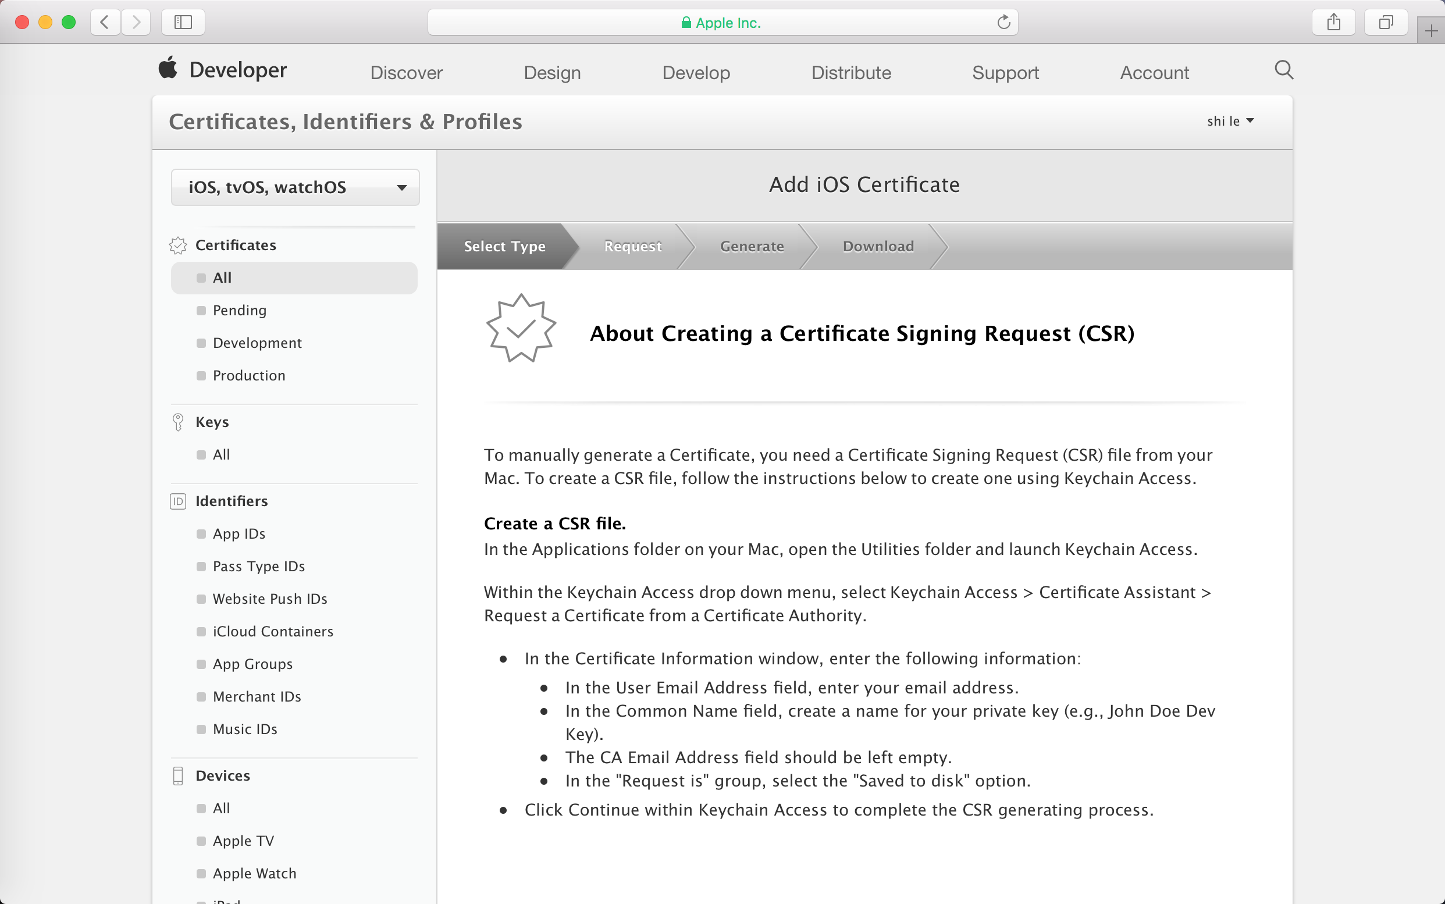Select the Request step
The image size is (1445, 904).
(632, 246)
